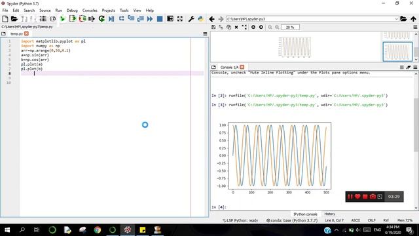
Task: Clear console with eraser icon
Action: click(x=409, y=67)
